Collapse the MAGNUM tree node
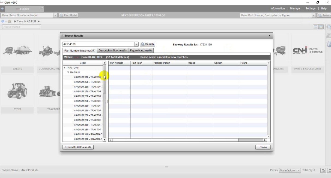This screenshot has width=331, height=178. 68,72
